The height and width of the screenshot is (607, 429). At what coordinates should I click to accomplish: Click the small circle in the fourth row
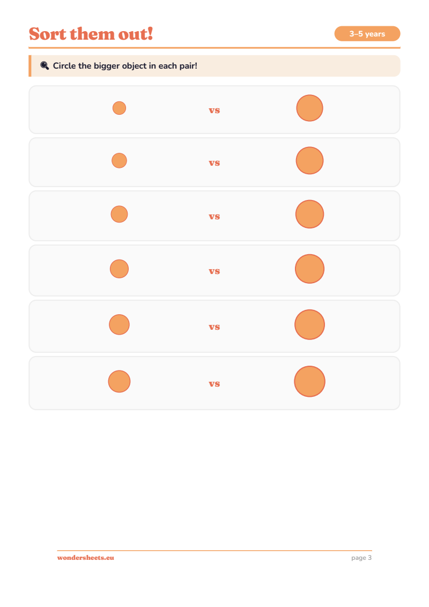pos(119,269)
